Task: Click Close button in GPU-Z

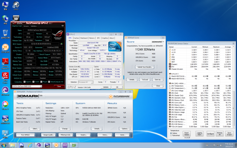Action: (x=59, y=86)
